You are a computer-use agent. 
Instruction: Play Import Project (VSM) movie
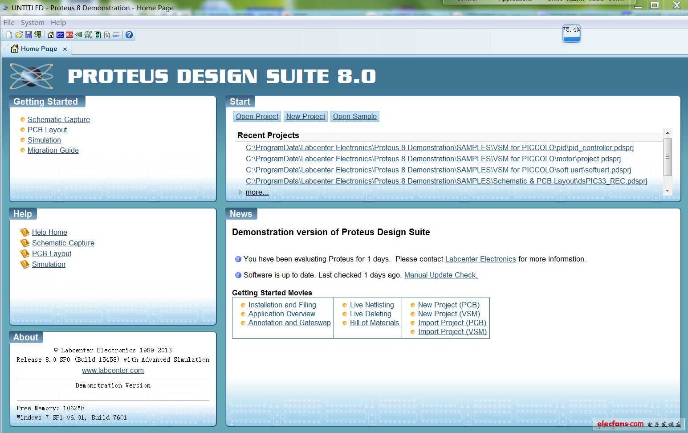[452, 331]
